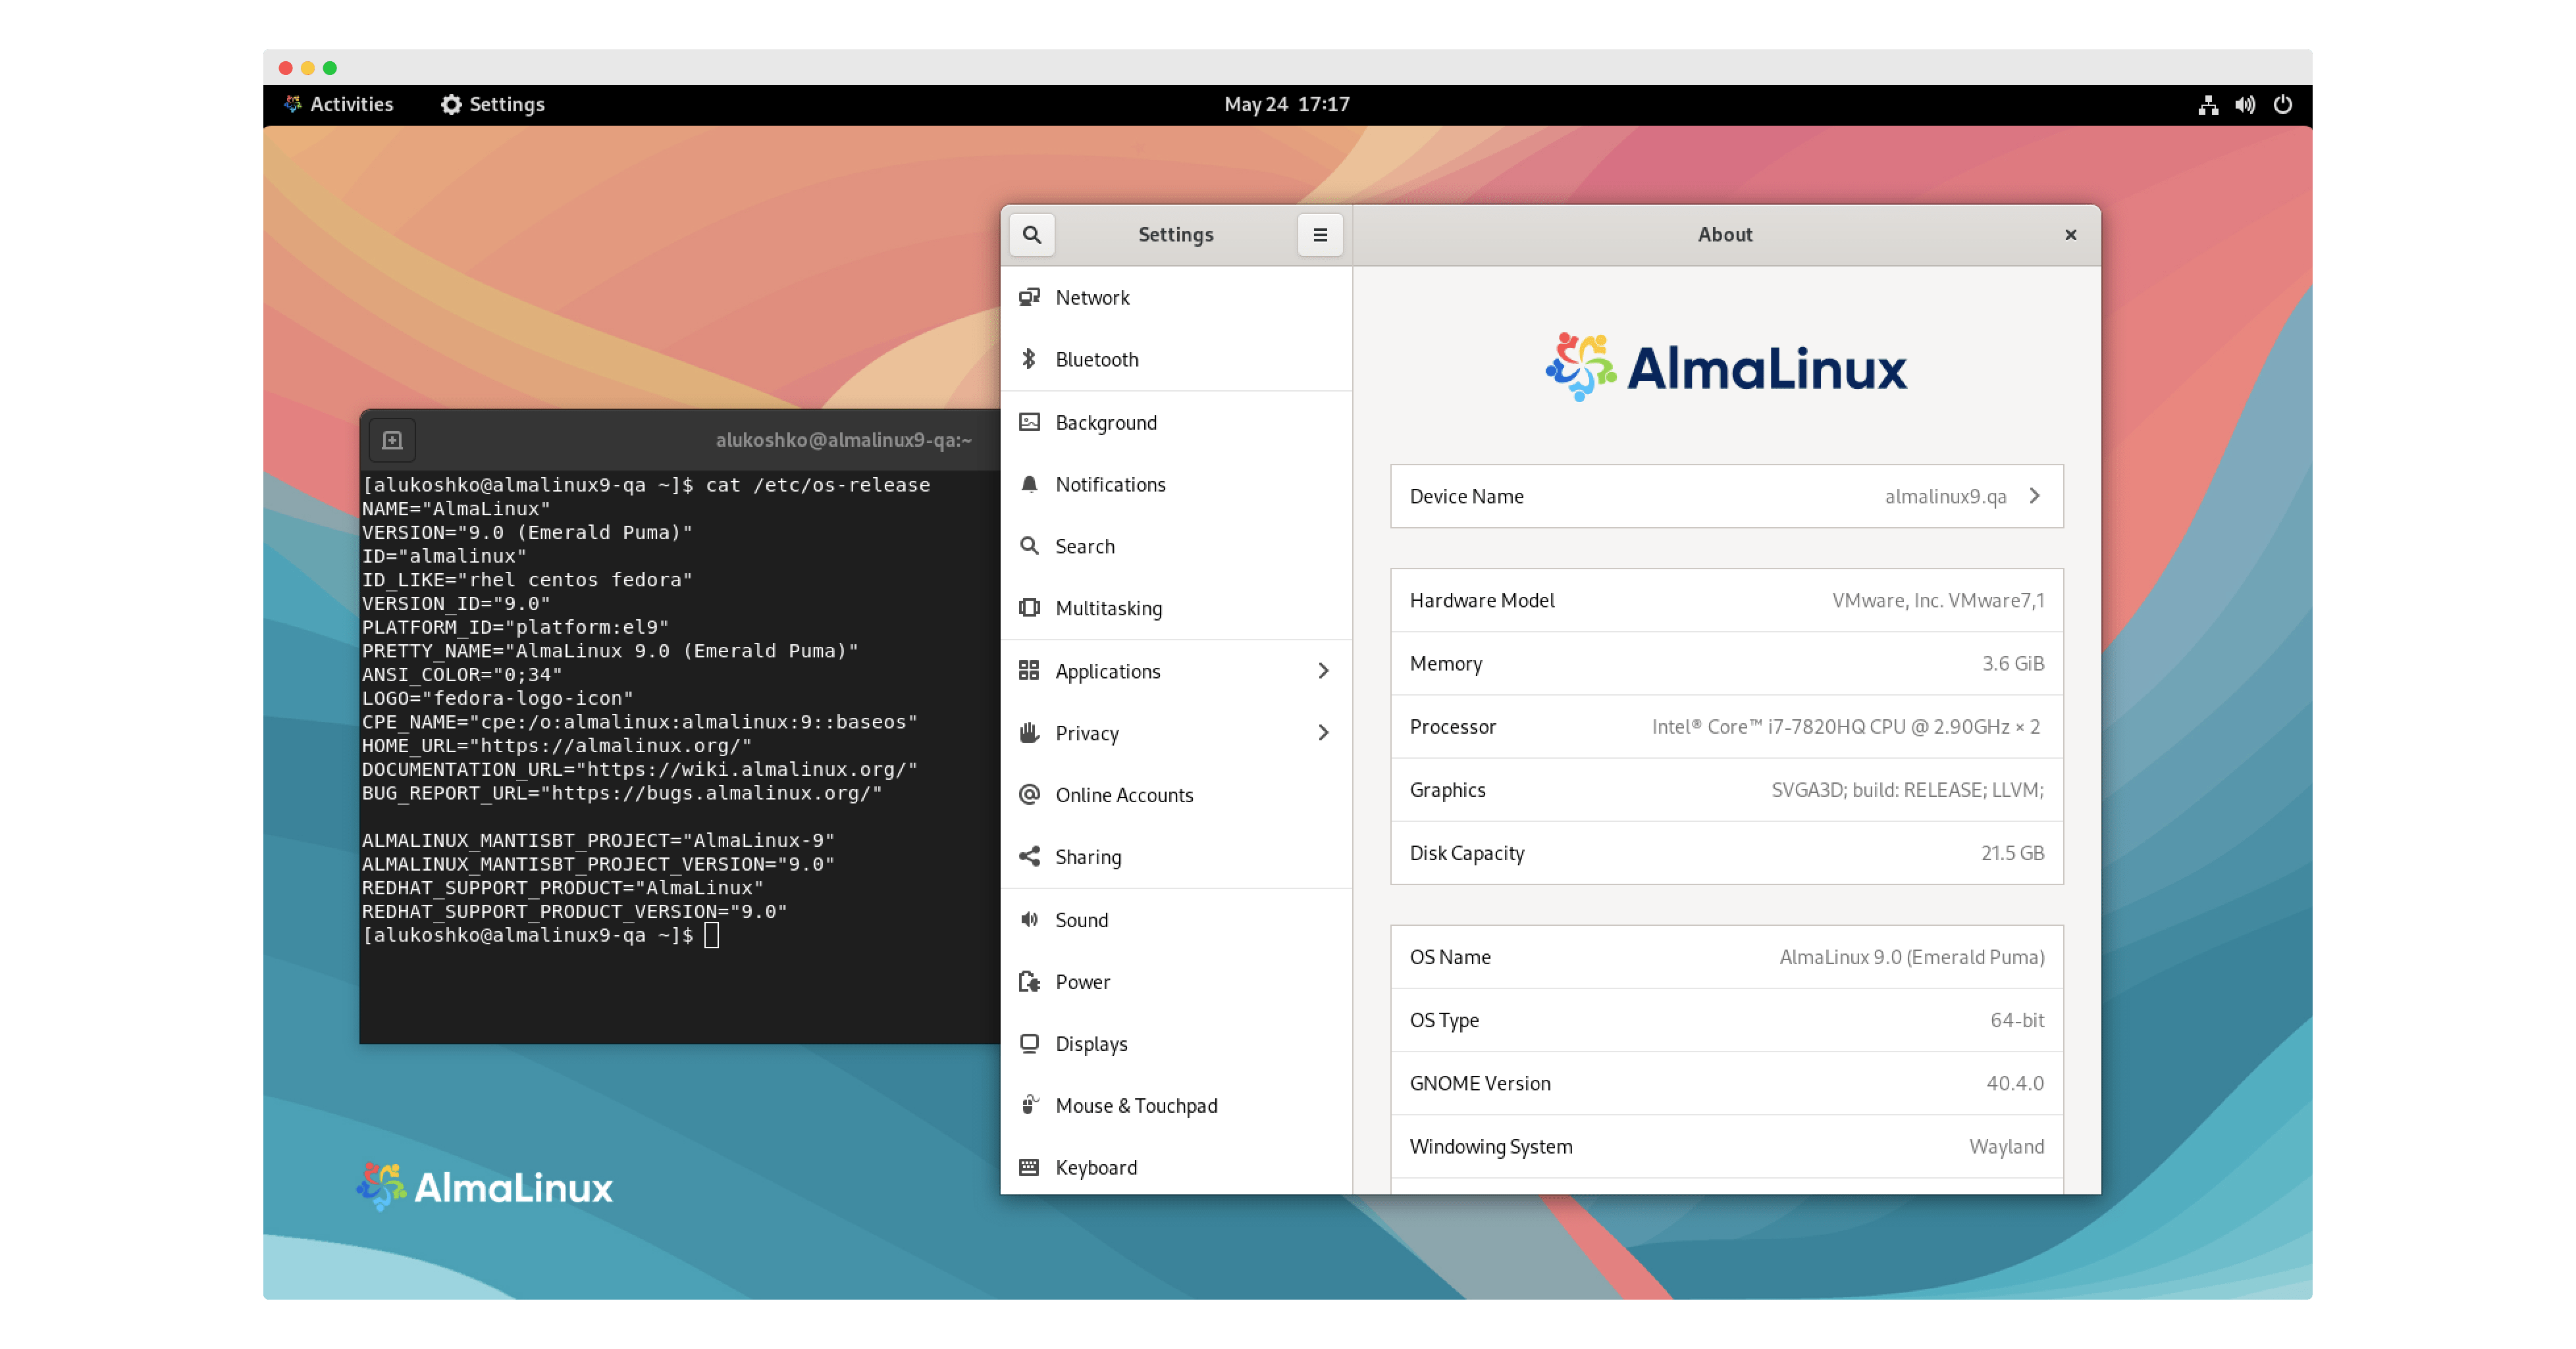This screenshot has height=1349, width=2576.
Task: Click the AlmaLinux logo in About panel
Action: pyautogui.click(x=1726, y=367)
